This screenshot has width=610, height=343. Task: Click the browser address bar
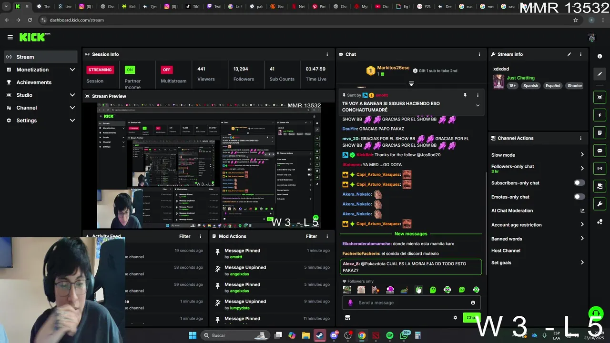coord(305,20)
